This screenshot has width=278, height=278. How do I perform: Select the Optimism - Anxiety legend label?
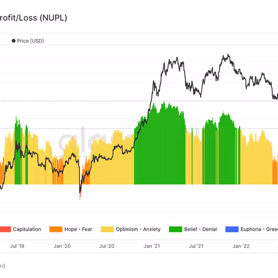pos(138,229)
